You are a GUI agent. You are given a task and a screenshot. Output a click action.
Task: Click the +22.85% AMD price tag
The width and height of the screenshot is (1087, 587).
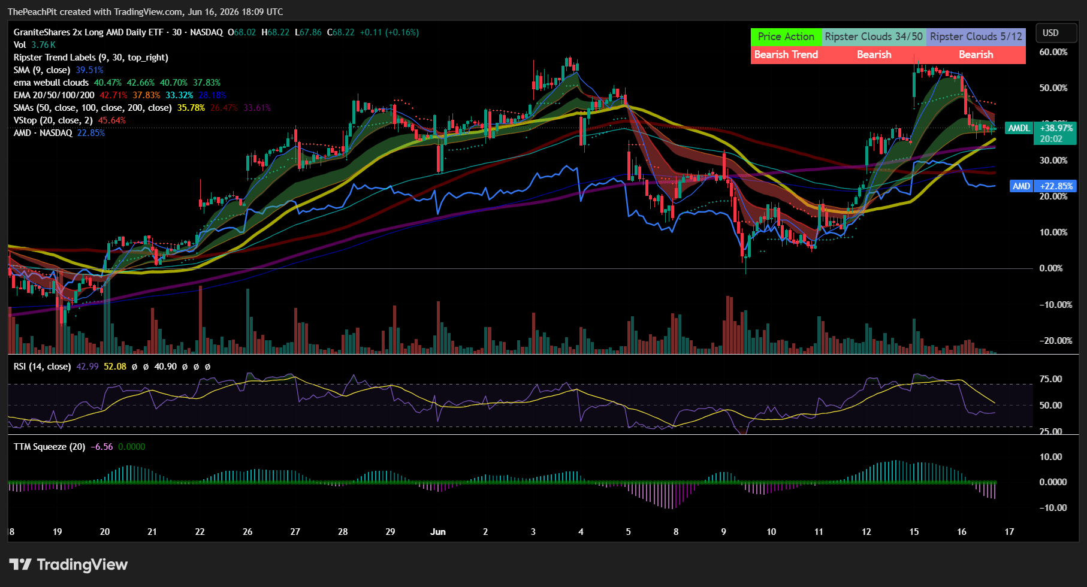pos(1056,186)
